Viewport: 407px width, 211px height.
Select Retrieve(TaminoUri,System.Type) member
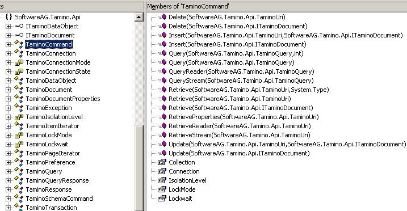[x=249, y=90]
